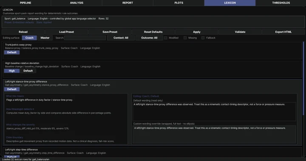Click the stance_proxy_diff_mild_pct severity text
The height and width of the screenshot is (161, 306).
(x=38, y=128)
